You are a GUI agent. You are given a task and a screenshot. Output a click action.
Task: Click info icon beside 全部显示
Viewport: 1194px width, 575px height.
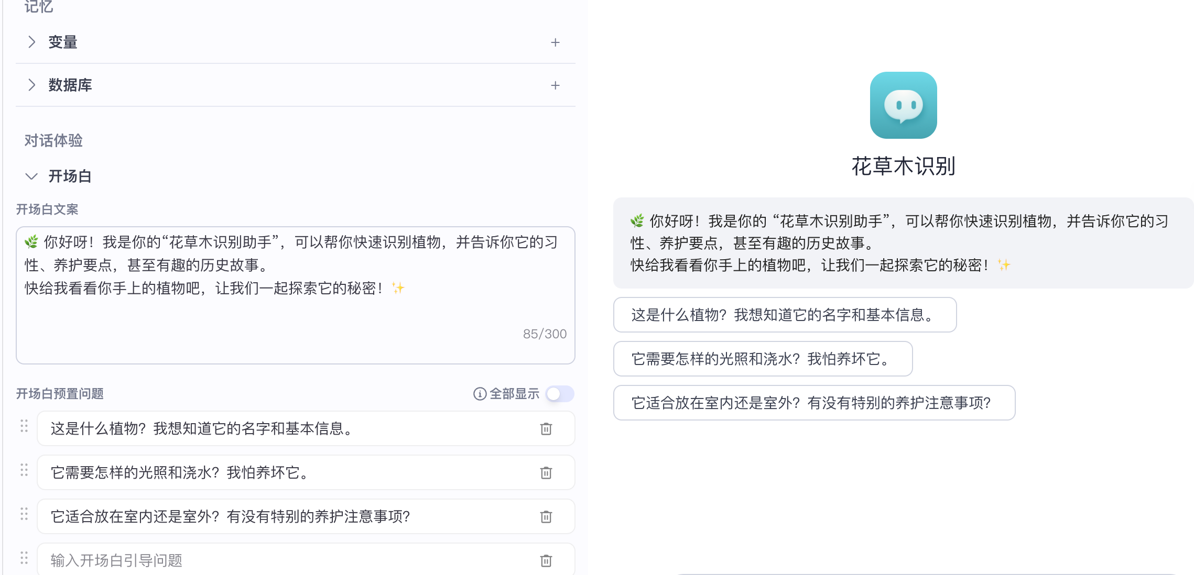(x=480, y=394)
